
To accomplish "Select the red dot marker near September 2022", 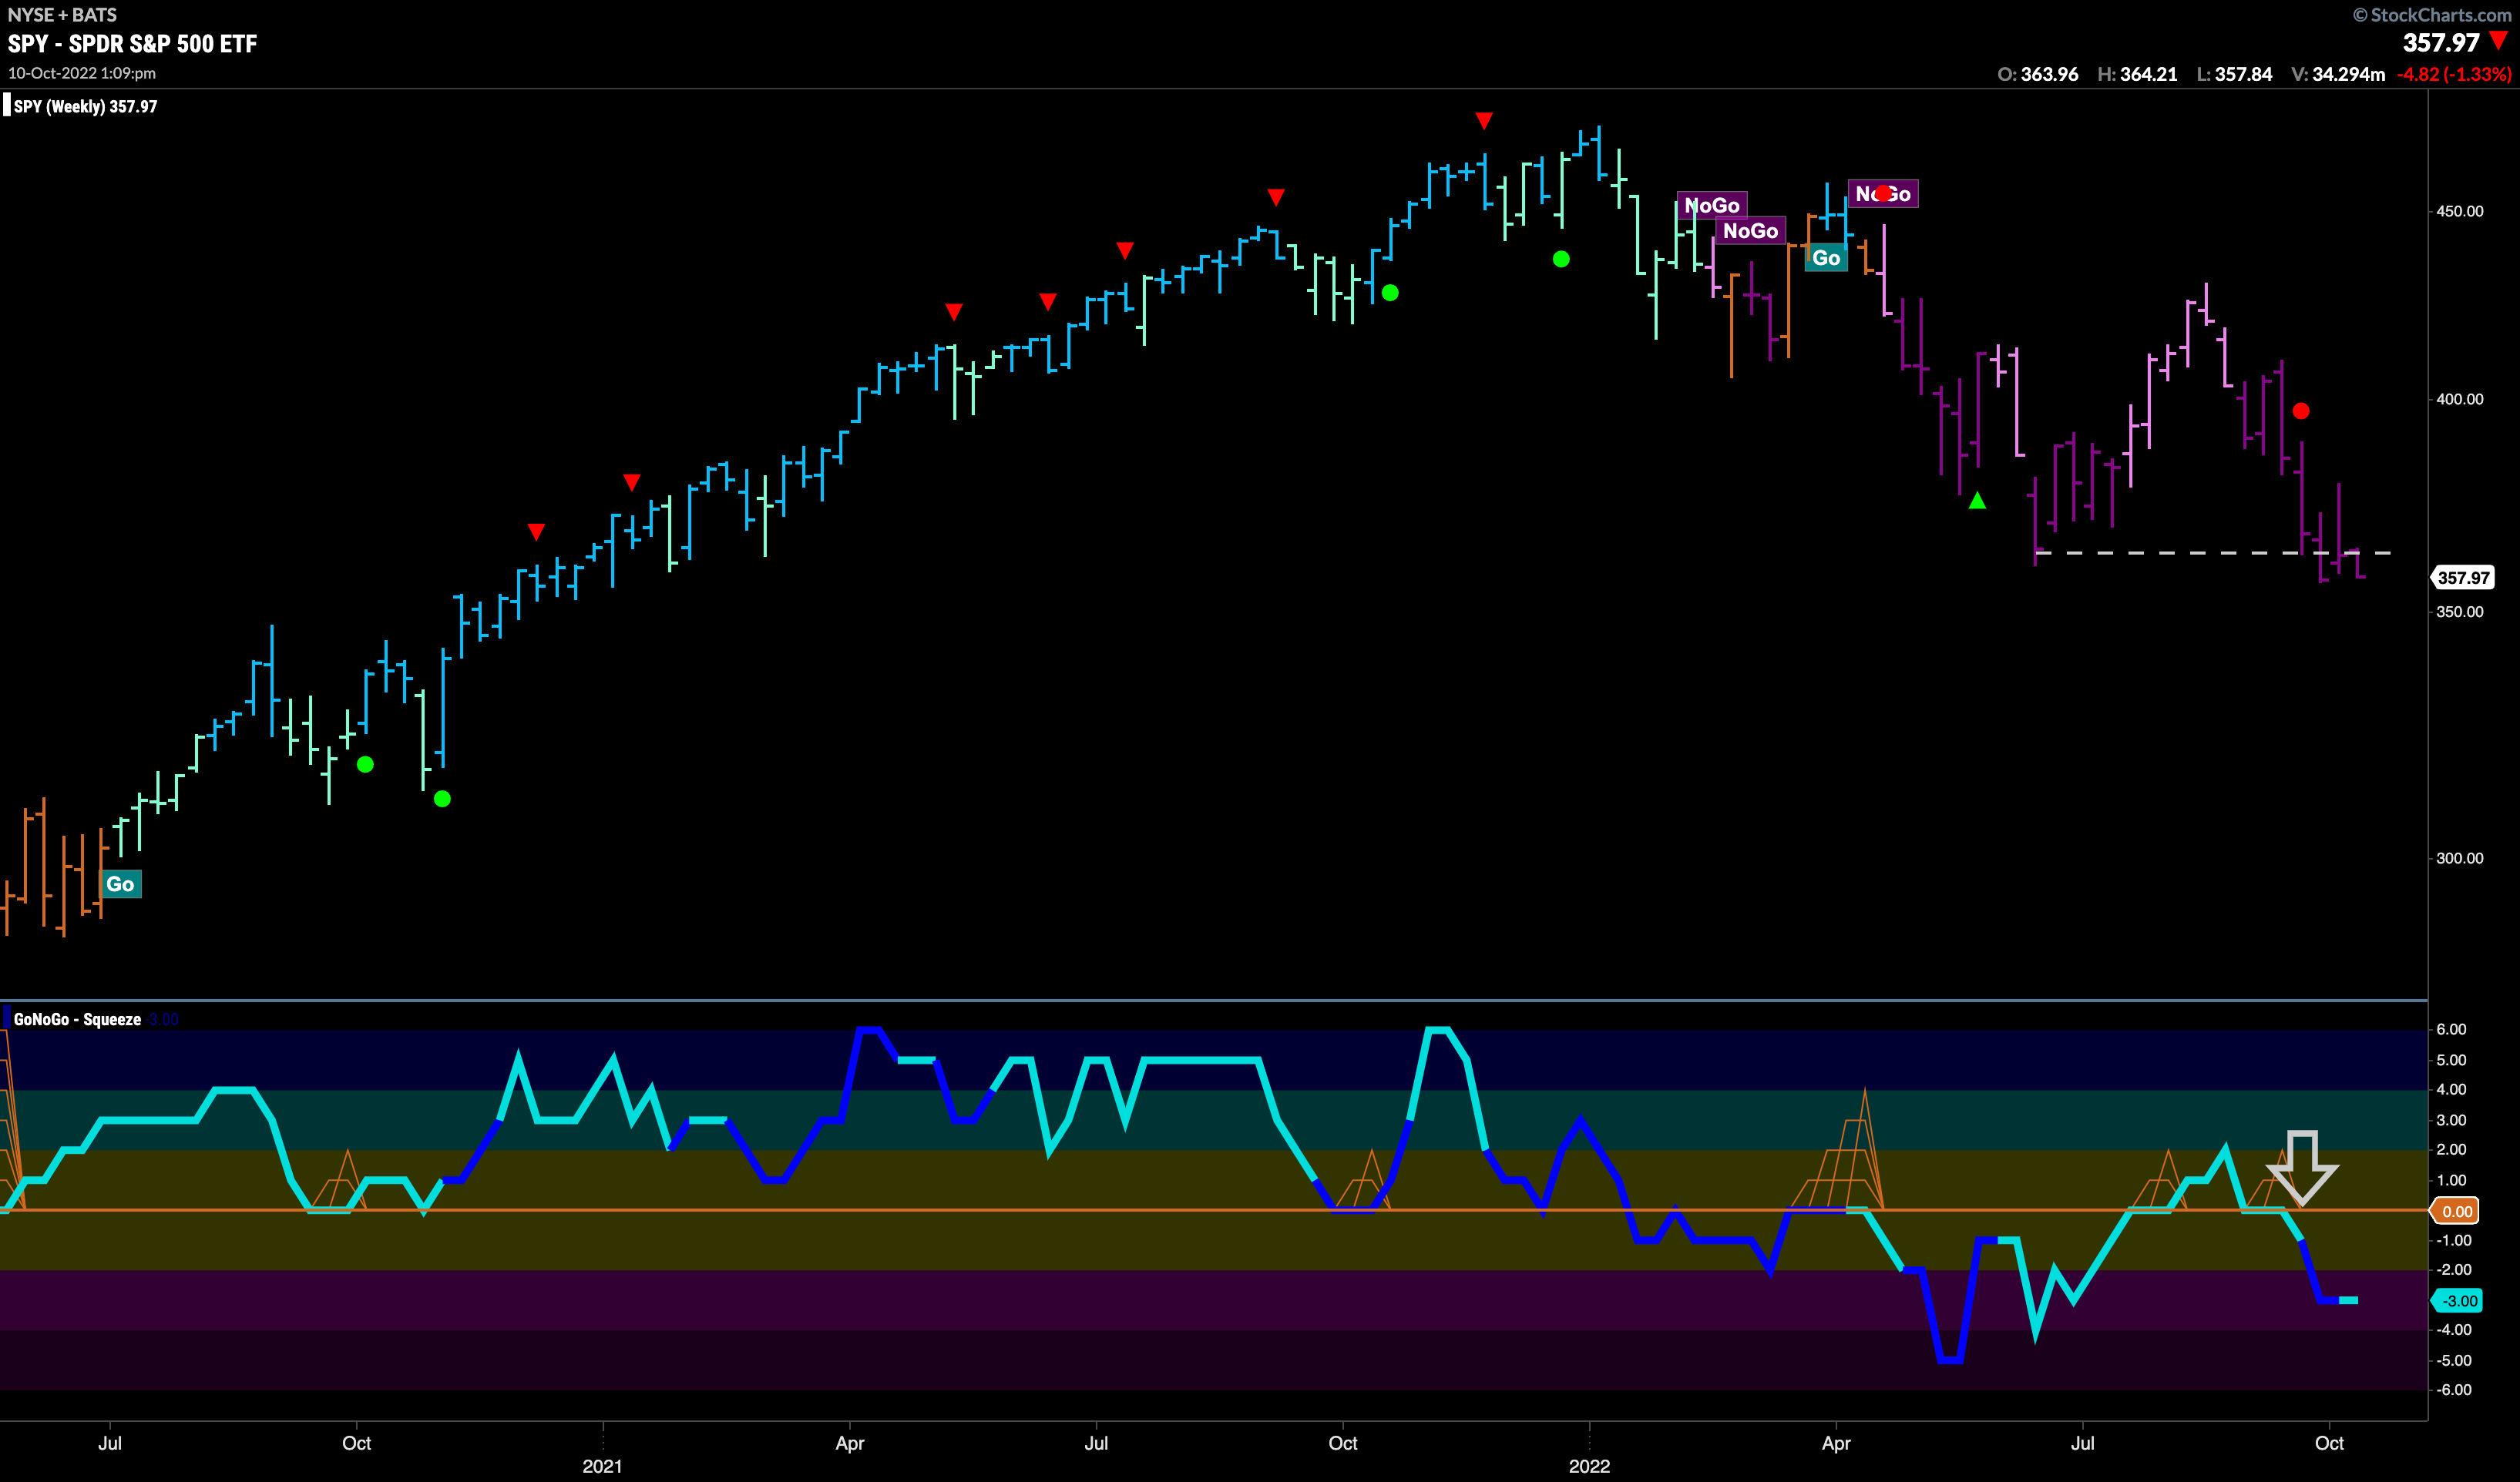I will click(2301, 411).
